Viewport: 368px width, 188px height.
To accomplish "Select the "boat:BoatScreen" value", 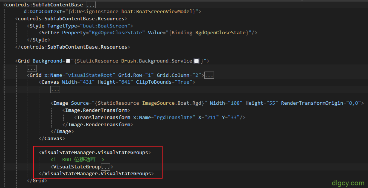I will pos(105,26).
